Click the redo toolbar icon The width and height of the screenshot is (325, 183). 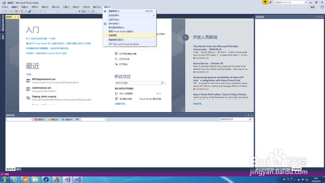pyautogui.click(x=41, y=11)
